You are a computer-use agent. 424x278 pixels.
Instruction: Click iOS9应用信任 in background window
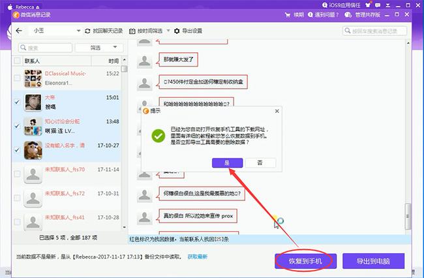coord(344,5)
